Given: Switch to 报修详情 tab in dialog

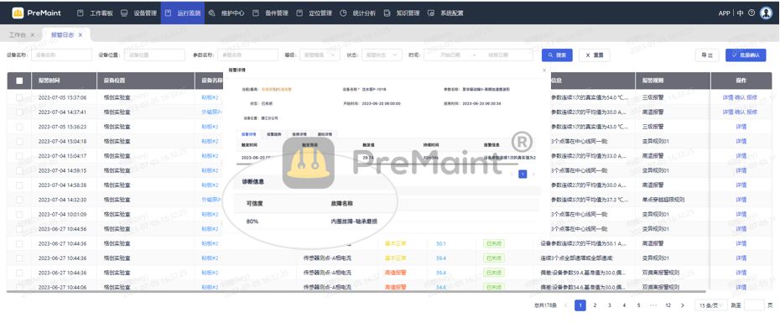Looking at the screenshot, I should tap(299, 134).
